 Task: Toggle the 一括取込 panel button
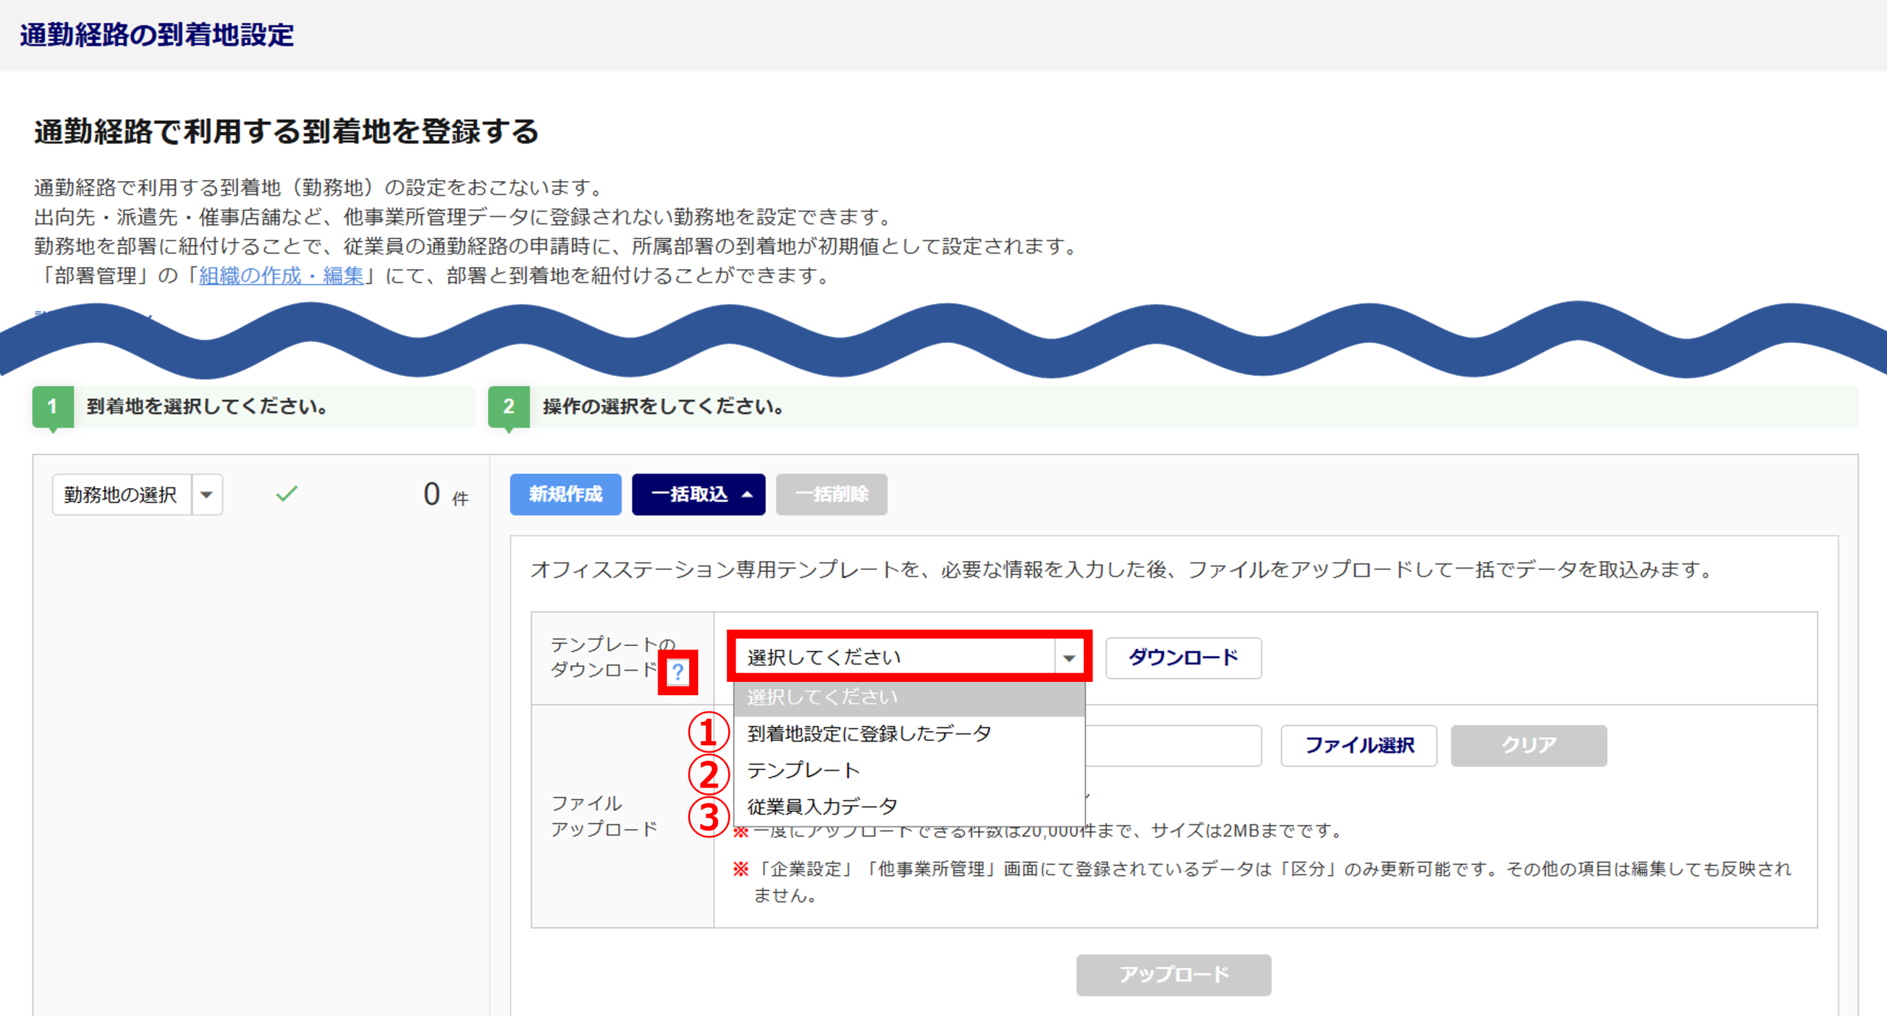[698, 494]
